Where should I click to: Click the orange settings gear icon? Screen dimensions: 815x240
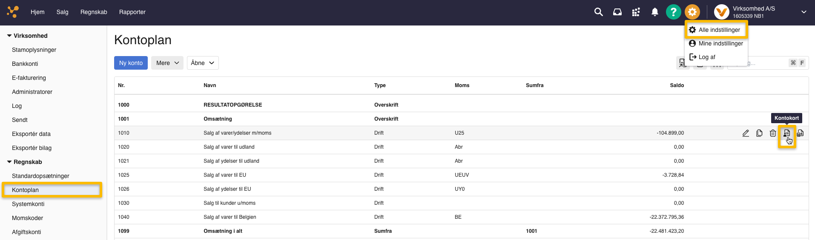[x=692, y=12]
